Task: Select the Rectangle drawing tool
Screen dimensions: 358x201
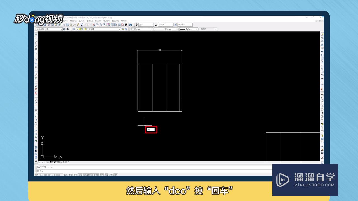Action: [36, 113]
